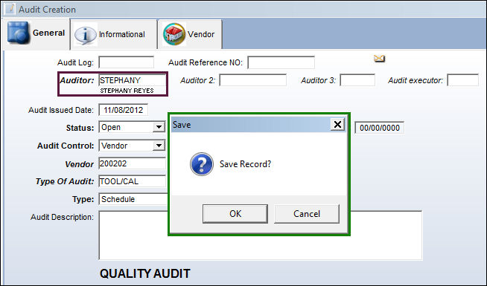Click the Audit Reference NO field
The image size is (487, 286).
coord(281,62)
